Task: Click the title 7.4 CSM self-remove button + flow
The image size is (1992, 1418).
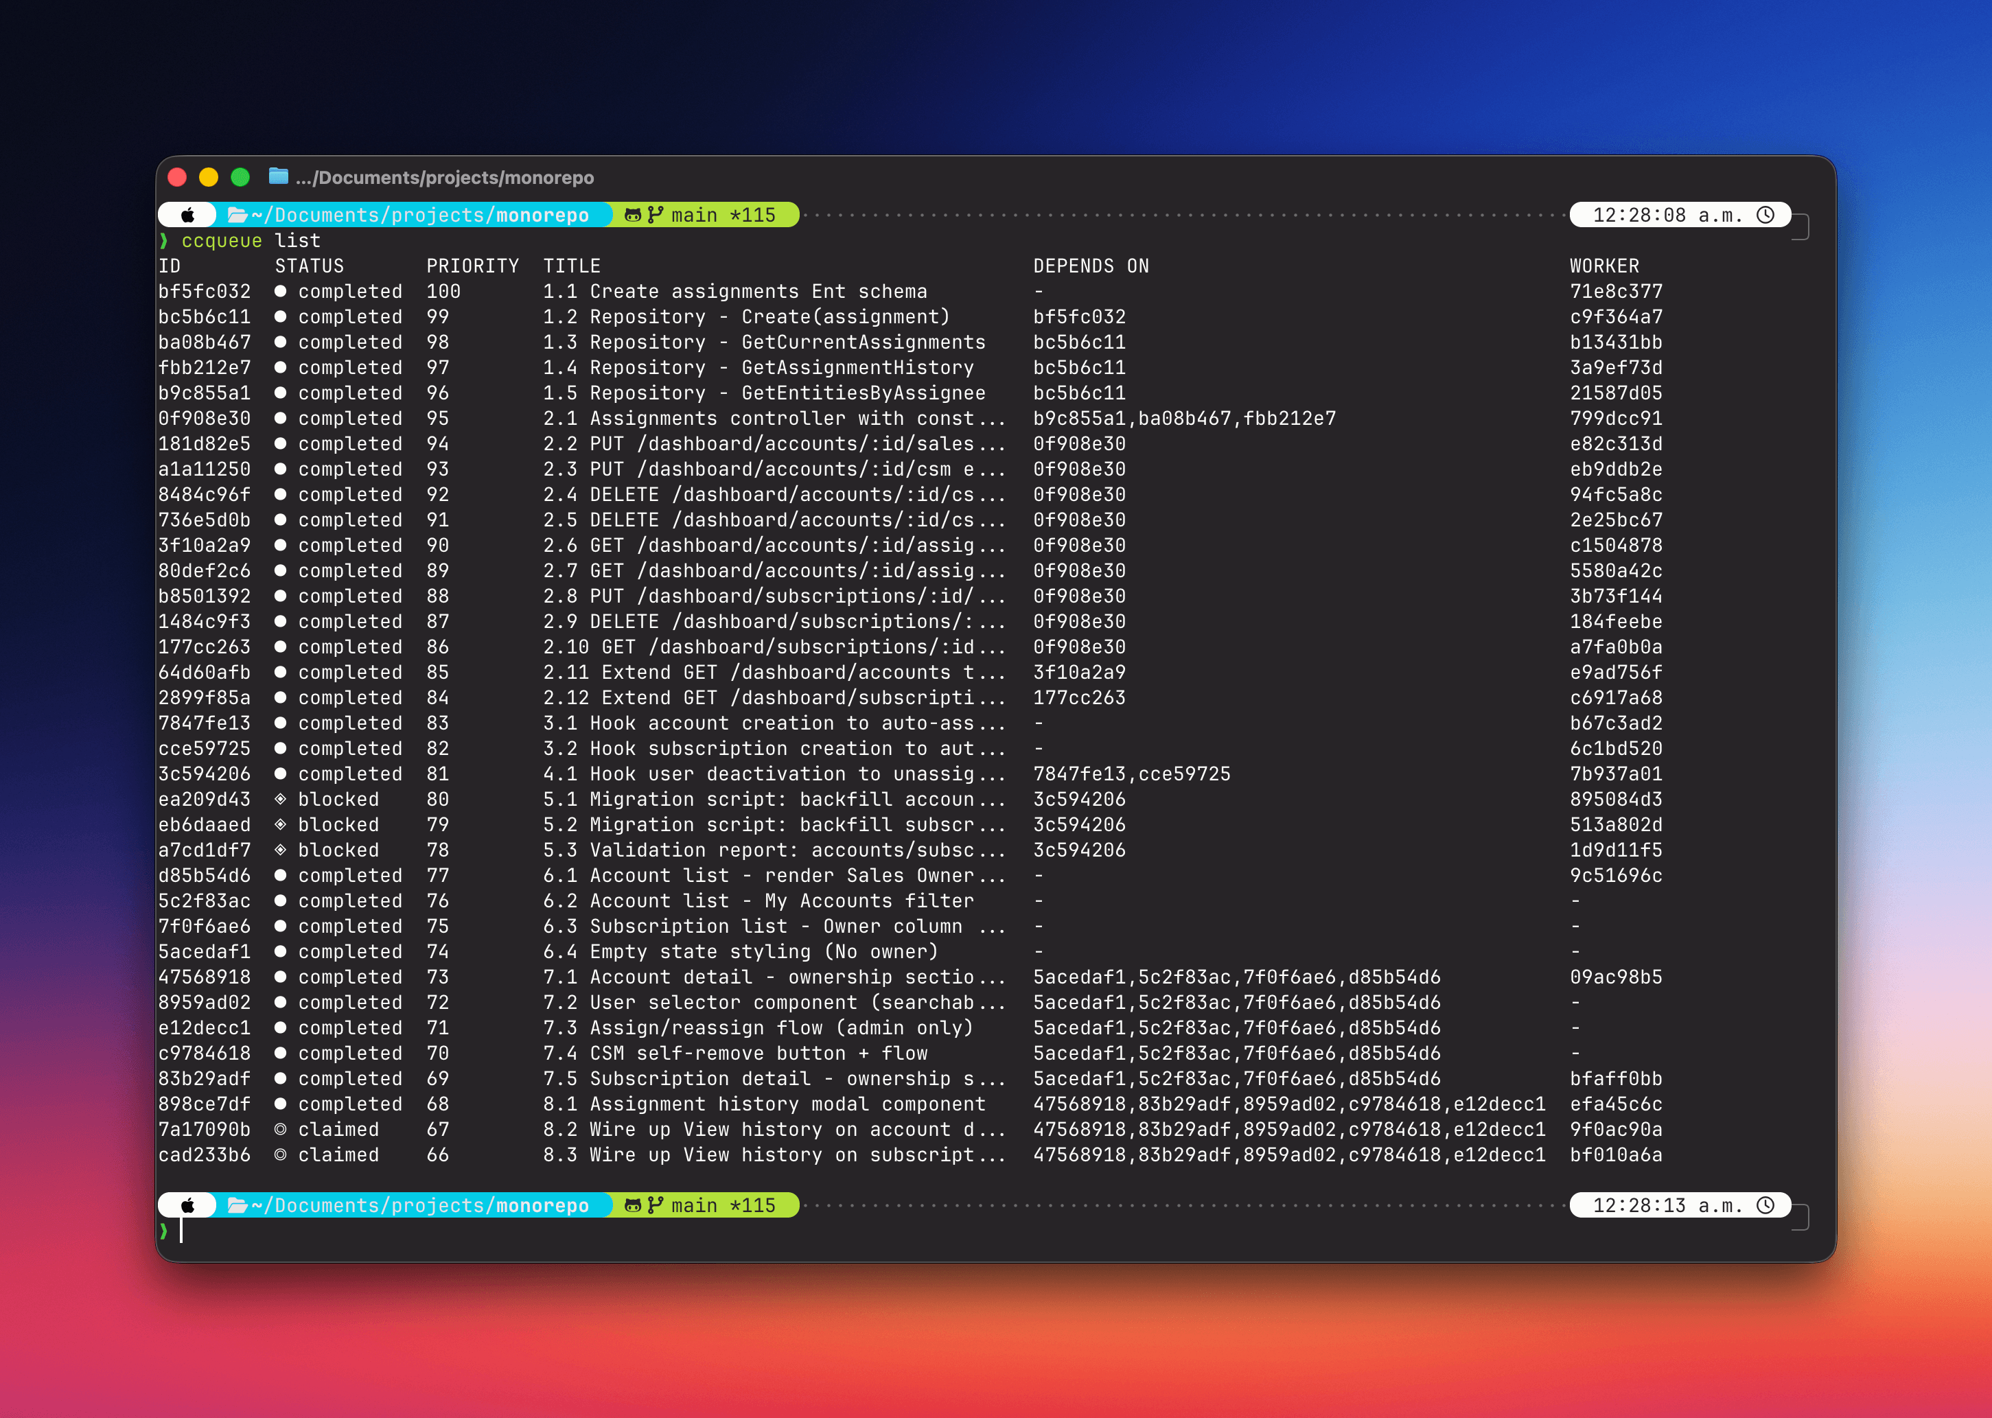Action: [735, 1053]
